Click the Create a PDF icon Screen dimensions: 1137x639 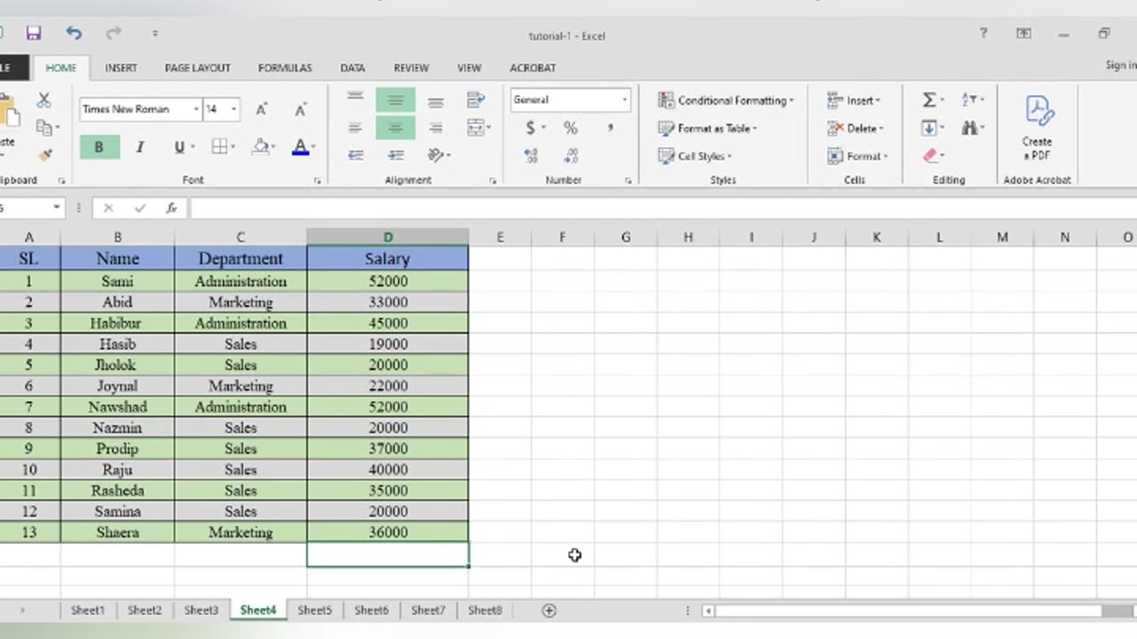[1037, 127]
